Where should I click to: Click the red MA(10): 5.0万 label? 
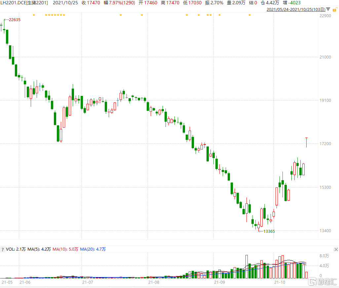point(65,249)
